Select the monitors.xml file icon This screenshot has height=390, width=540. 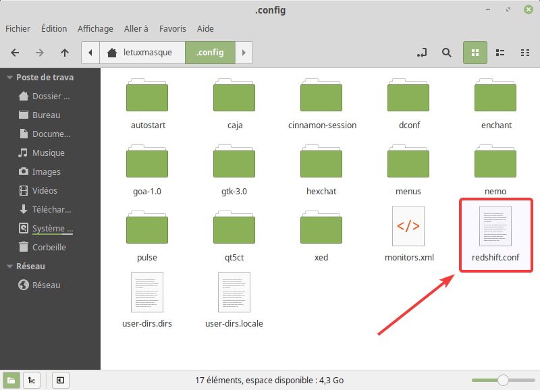[x=408, y=226]
